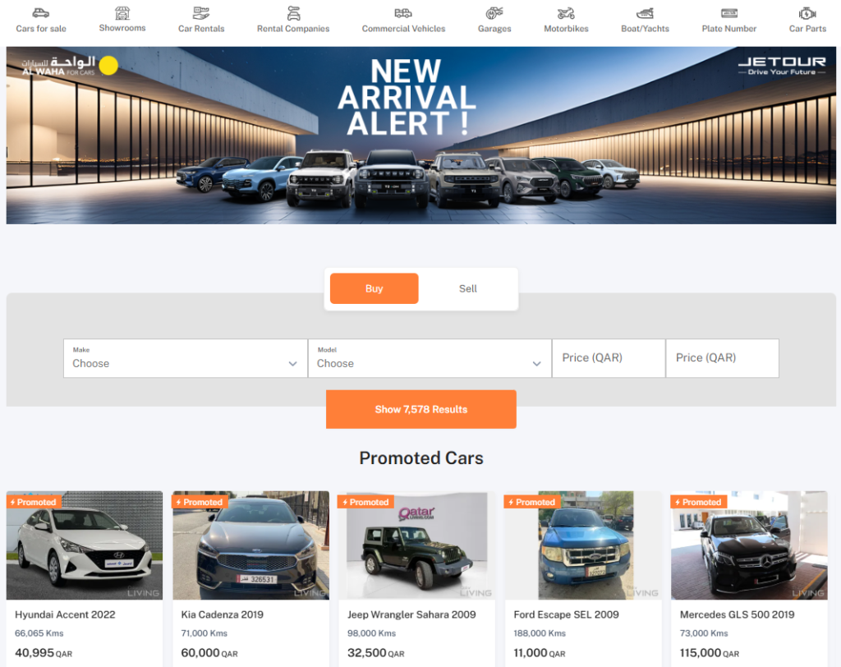Screen dimensions: 841x667
Task: Click the 71,000 Kms mileage text
Action: (205, 633)
